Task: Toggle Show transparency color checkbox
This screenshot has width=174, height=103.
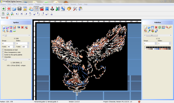Action: 3,52
